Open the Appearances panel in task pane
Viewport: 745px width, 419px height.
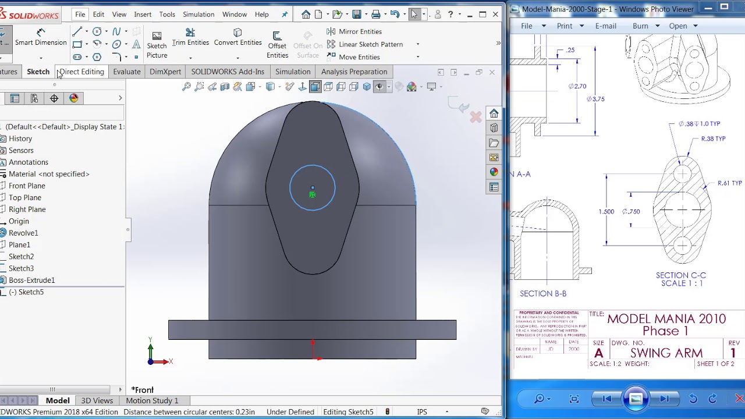point(494,172)
